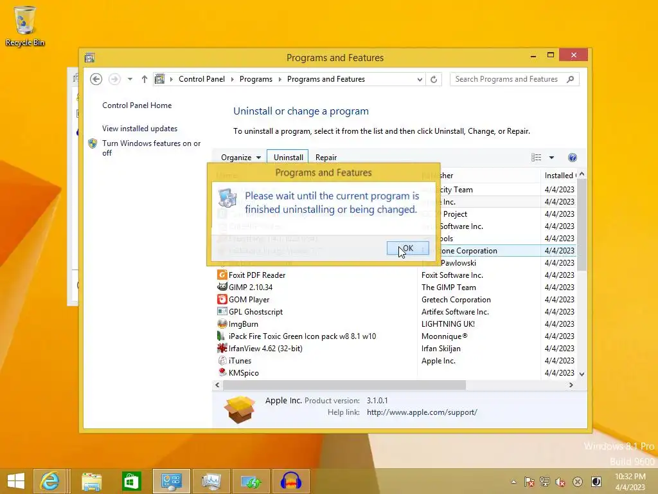
Task: Click the GOM Player icon
Action: [222, 299]
